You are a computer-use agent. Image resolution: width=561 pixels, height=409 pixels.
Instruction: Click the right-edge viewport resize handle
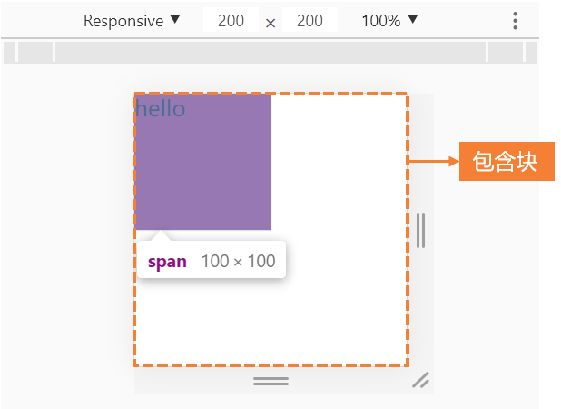click(420, 230)
